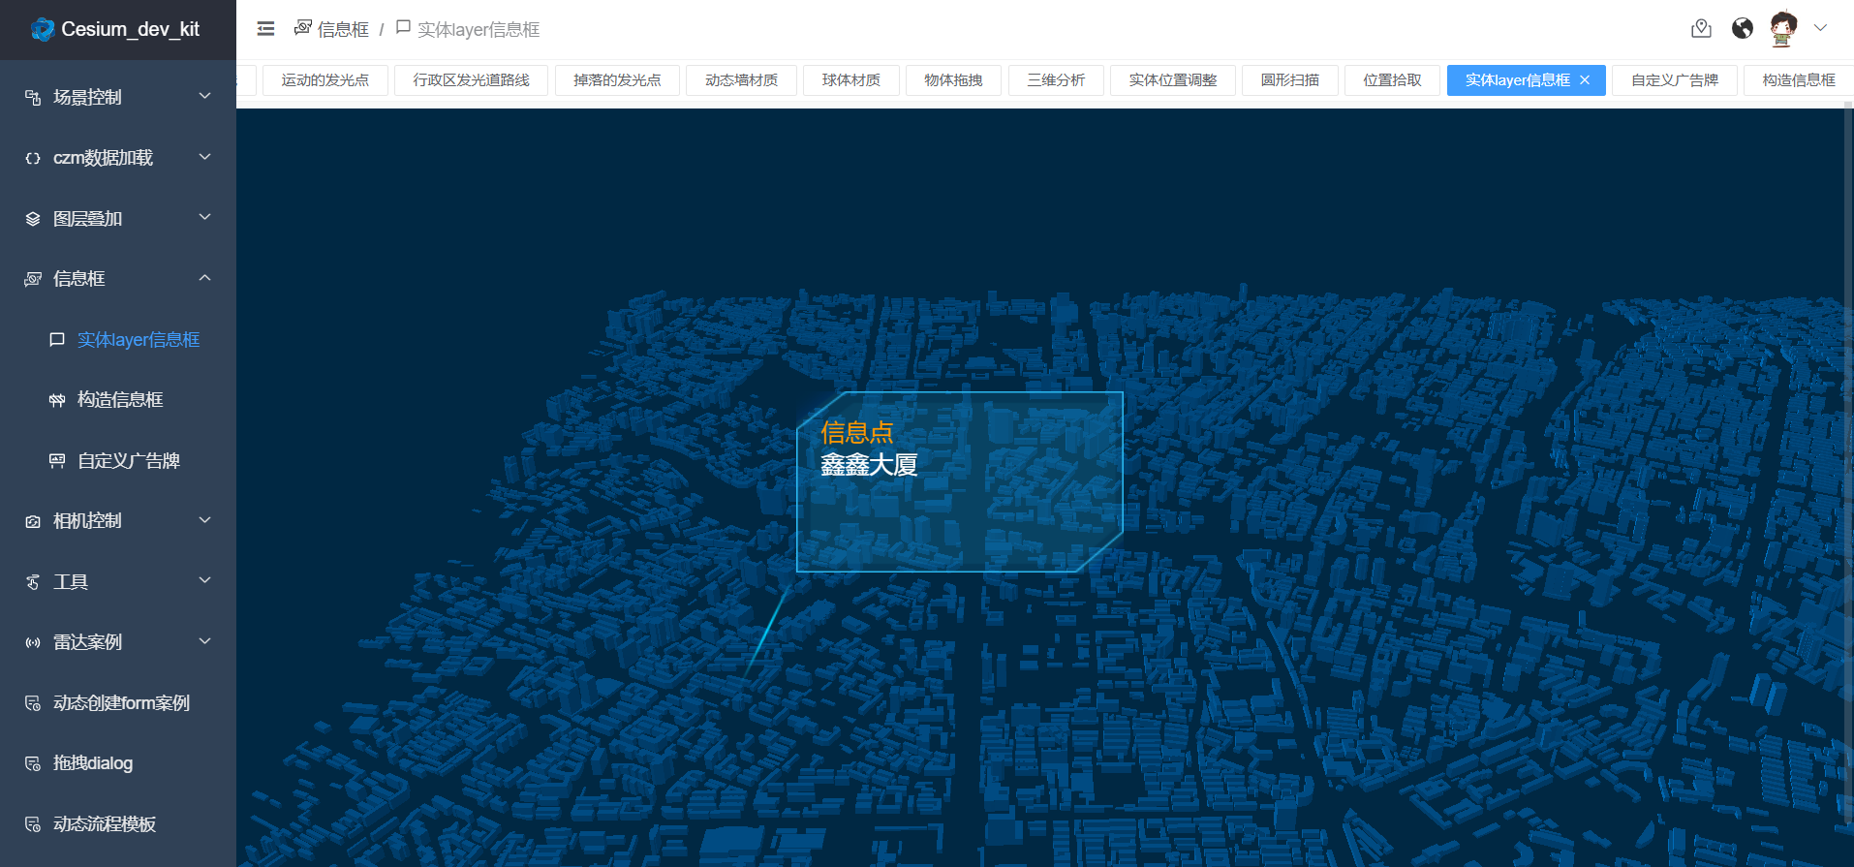Image resolution: width=1854 pixels, height=867 pixels.
Task: Collapse the 信息框 menu chevron
Action: coord(204,278)
